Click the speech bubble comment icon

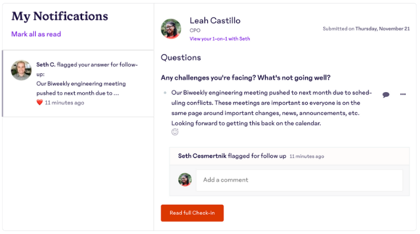386,94
